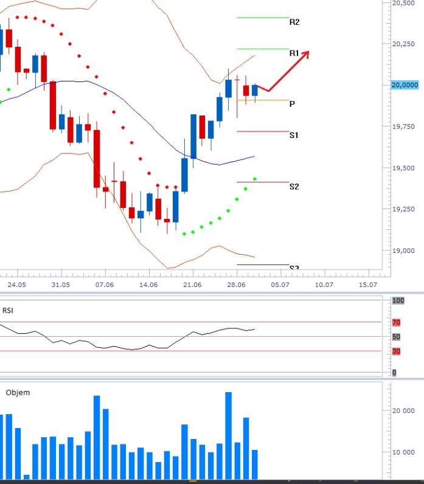Click the red forecast arrow head
The image size is (424, 484).
point(306,54)
